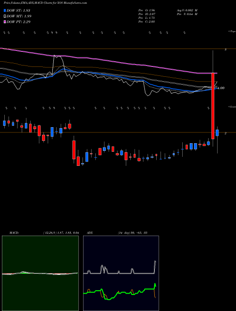Click the tall red candlestick at far right

pos(213,106)
